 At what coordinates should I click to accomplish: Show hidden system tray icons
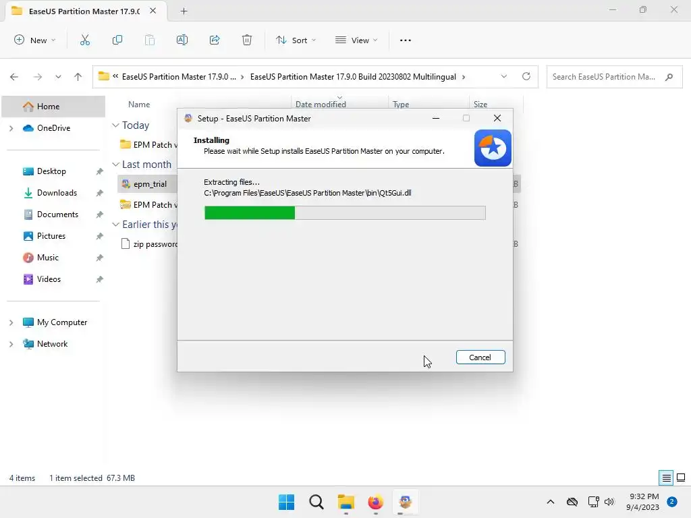pos(551,502)
